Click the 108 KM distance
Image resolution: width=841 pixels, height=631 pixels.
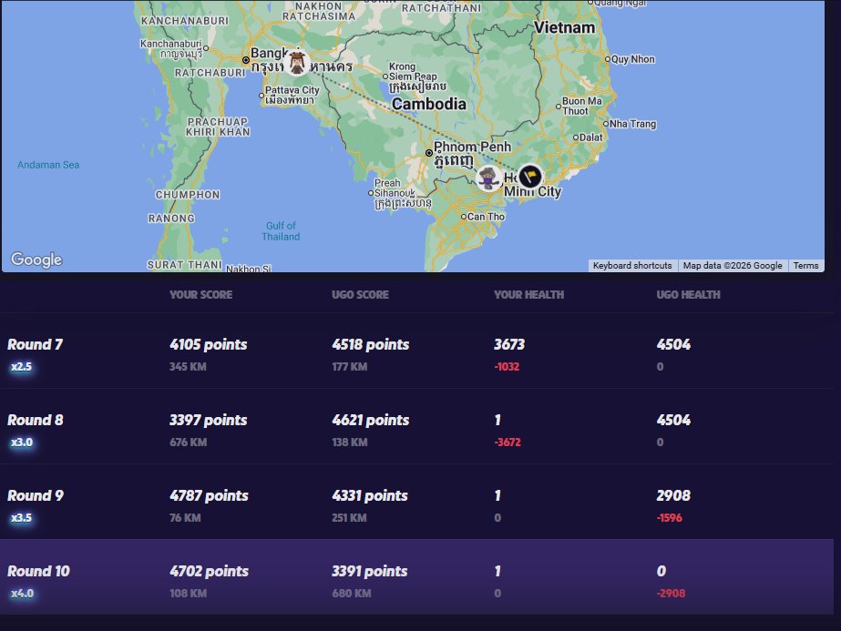189,594
